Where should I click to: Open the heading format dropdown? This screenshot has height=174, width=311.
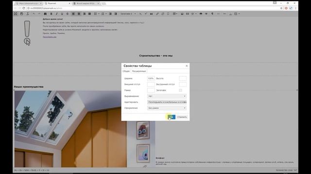click(x=128, y=14)
